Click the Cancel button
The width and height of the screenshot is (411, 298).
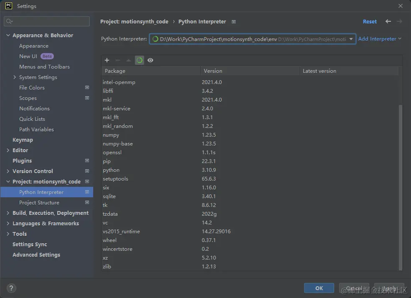point(354,288)
